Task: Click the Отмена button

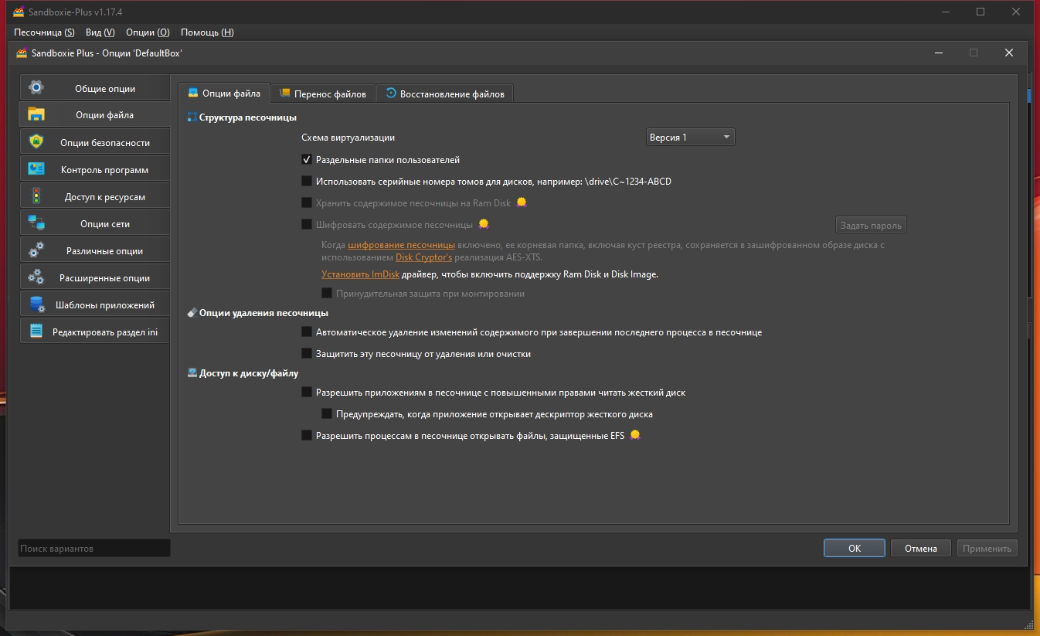Action: [921, 548]
